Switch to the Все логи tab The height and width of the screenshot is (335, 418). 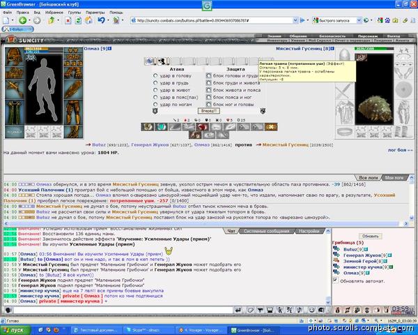pos(368,177)
